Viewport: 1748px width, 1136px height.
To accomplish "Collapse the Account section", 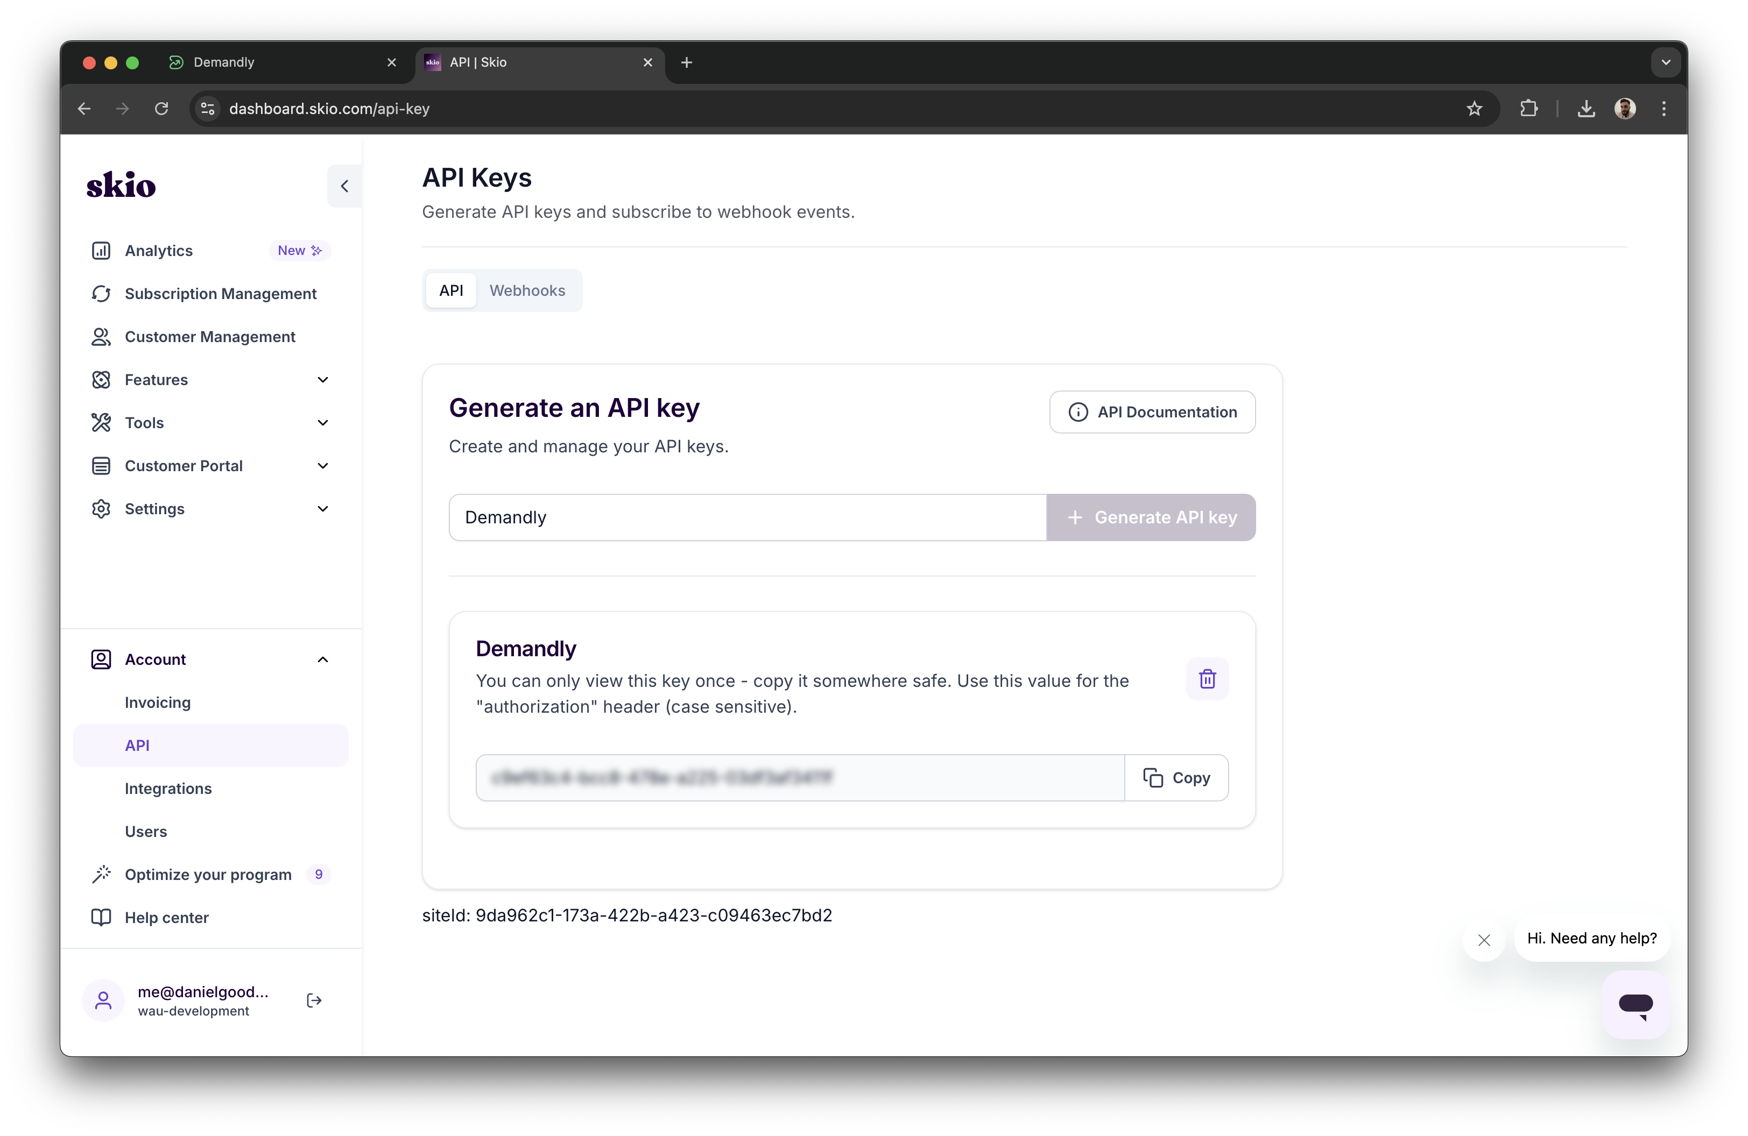I will click(323, 659).
